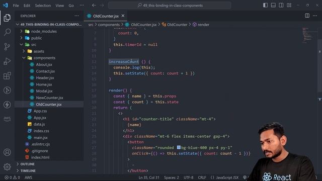Viewport: 322px width, 181px height.
Task: Open the overflow menu ellipsis in menu bar
Action: point(82,6)
